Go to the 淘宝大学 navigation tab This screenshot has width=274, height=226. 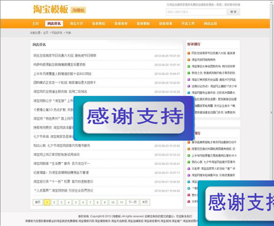(x=76, y=24)
